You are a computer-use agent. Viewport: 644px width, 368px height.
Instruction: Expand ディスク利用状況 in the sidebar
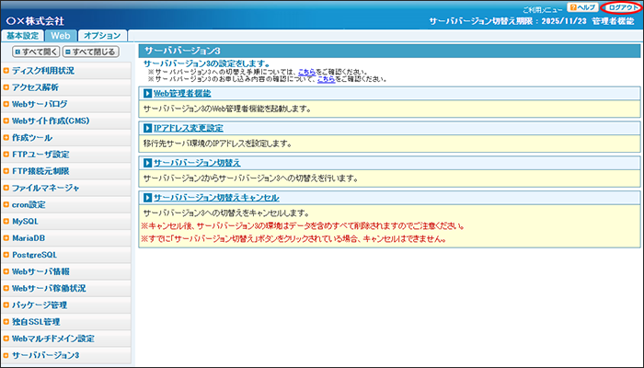click(43, 71)
